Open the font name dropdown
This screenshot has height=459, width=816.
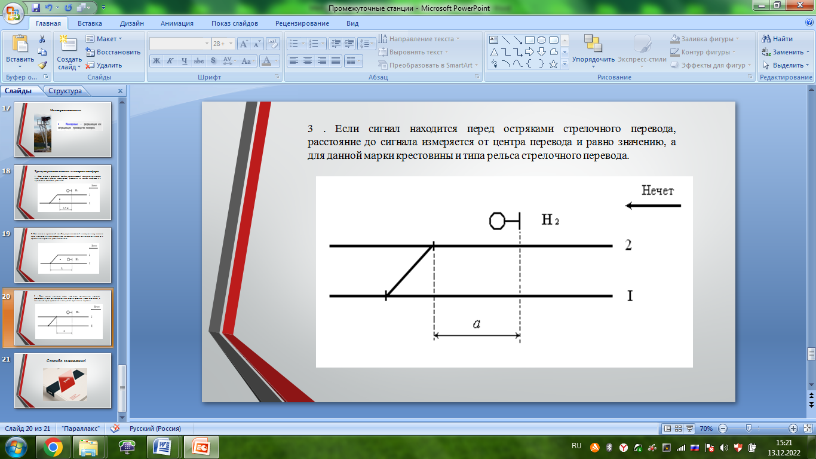tap(207, 44)
